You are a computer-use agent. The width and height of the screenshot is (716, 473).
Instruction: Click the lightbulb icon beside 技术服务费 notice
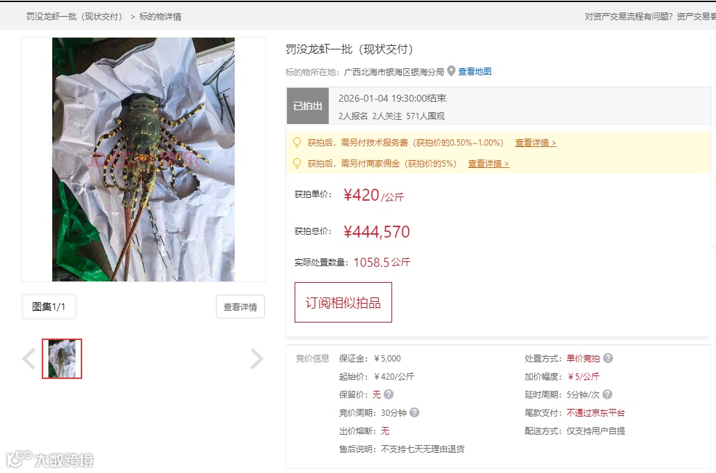pyautogui.click(x=297, y=142)
